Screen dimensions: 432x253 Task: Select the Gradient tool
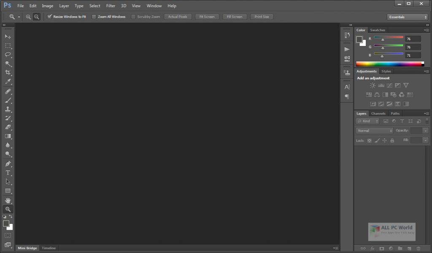pyautogui.click(x=8, y=136)
